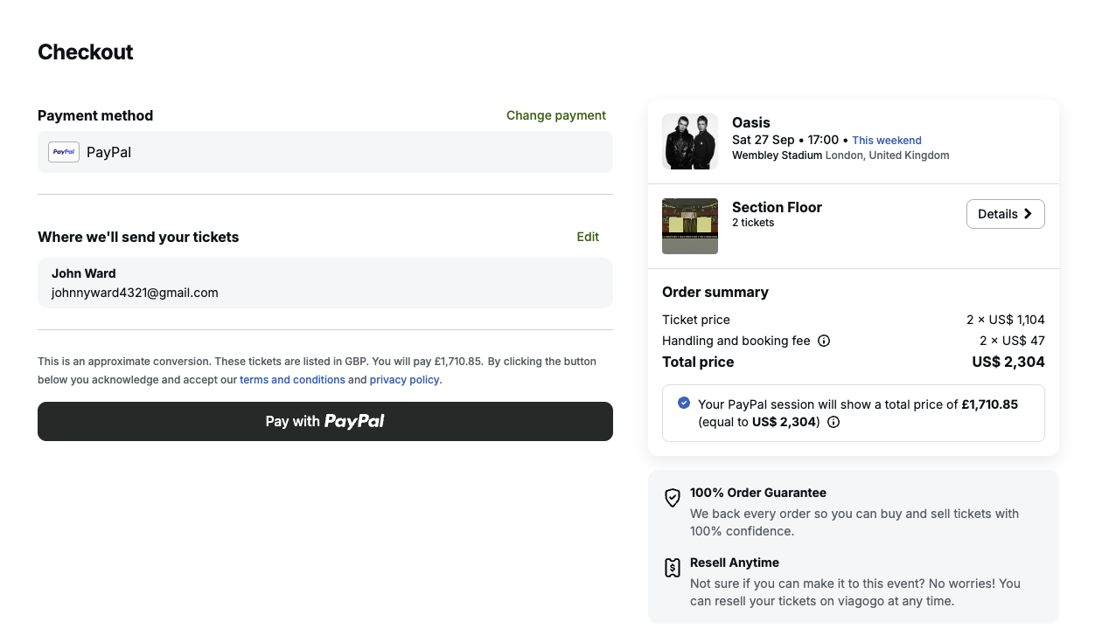Open the terms and conditions link

(292, 380)
